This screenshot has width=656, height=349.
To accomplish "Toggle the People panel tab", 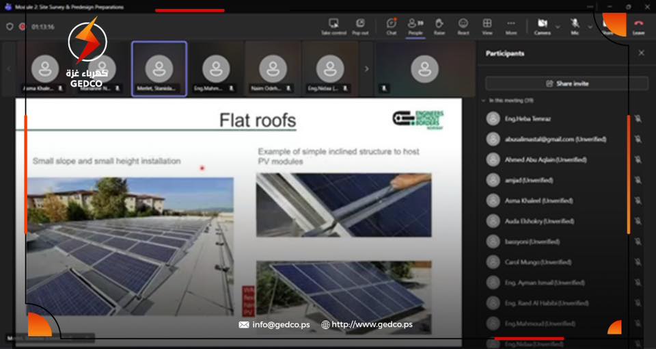I will (415, 25).
